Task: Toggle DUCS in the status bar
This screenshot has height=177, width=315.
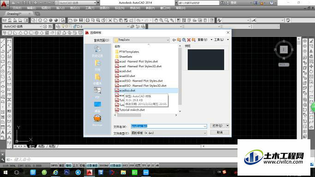Action: click(x=125, y=165)
